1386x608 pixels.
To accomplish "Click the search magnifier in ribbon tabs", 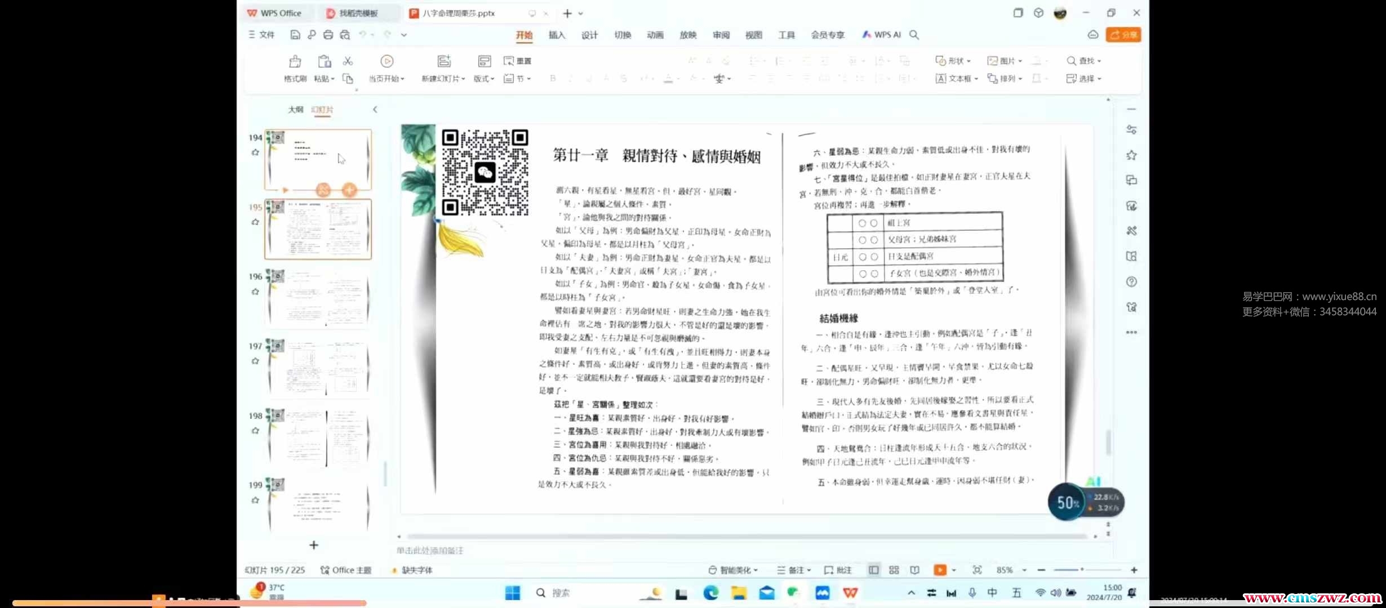I will 914,35.
